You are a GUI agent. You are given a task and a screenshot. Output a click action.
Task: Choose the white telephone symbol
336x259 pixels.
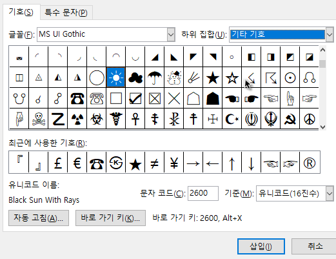click(x=97, y=98)
